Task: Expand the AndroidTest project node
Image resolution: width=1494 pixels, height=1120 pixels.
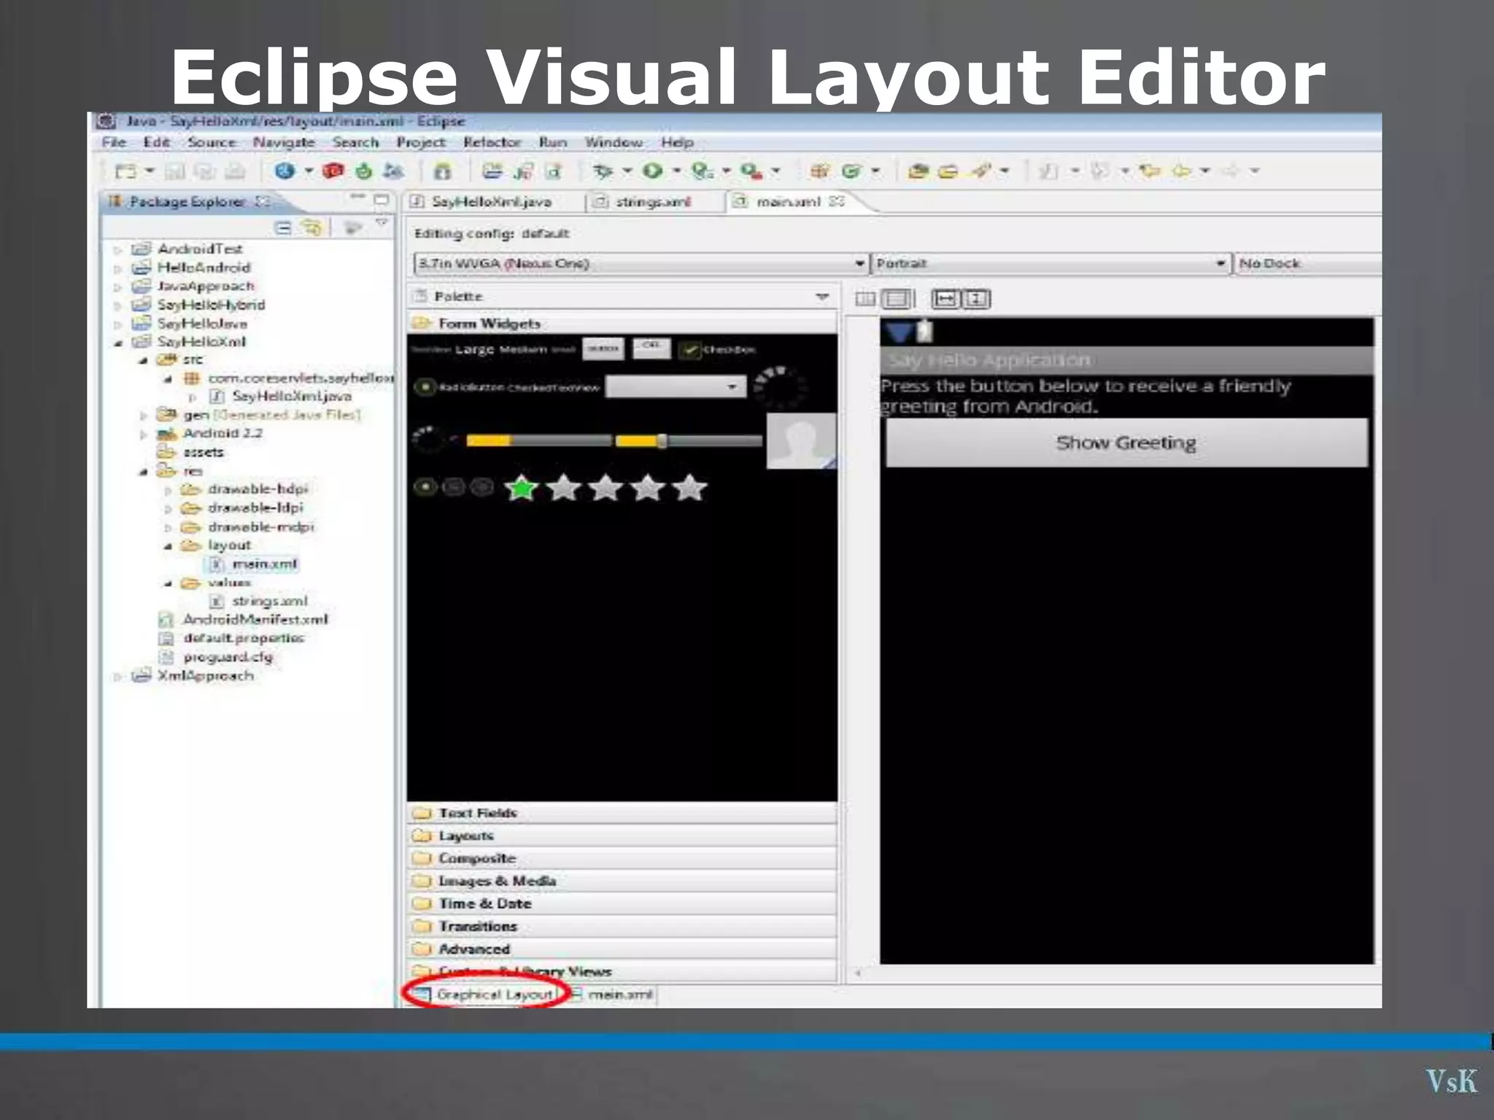Action: pyautogui.click(x=117, y=249)
